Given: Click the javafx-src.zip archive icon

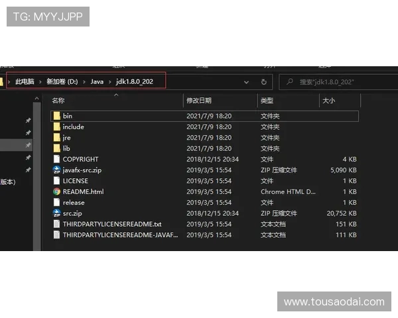Looking at the screenshot, I should [x=57, y=170].
